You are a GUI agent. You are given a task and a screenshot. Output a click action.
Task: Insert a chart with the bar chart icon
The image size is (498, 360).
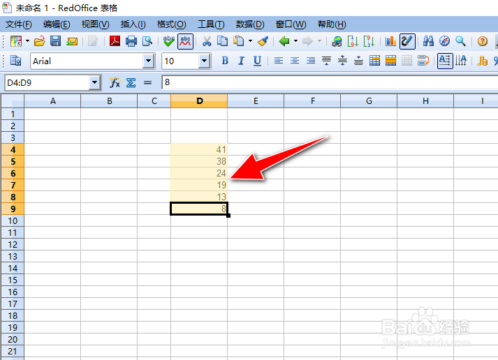(x=390, y=41)
